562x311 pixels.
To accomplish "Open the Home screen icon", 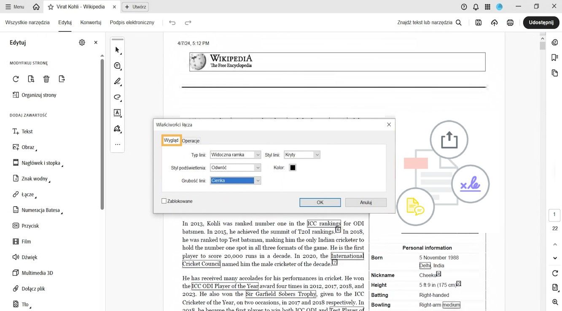I will click(36, 7).
